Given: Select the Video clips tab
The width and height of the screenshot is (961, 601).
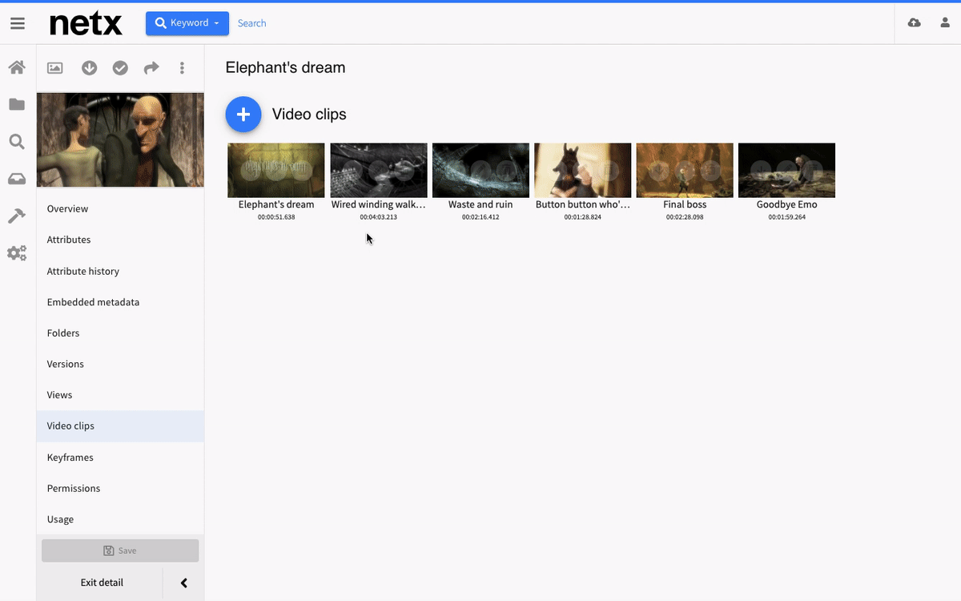Looking at the screenshot, I should (120, 426).
